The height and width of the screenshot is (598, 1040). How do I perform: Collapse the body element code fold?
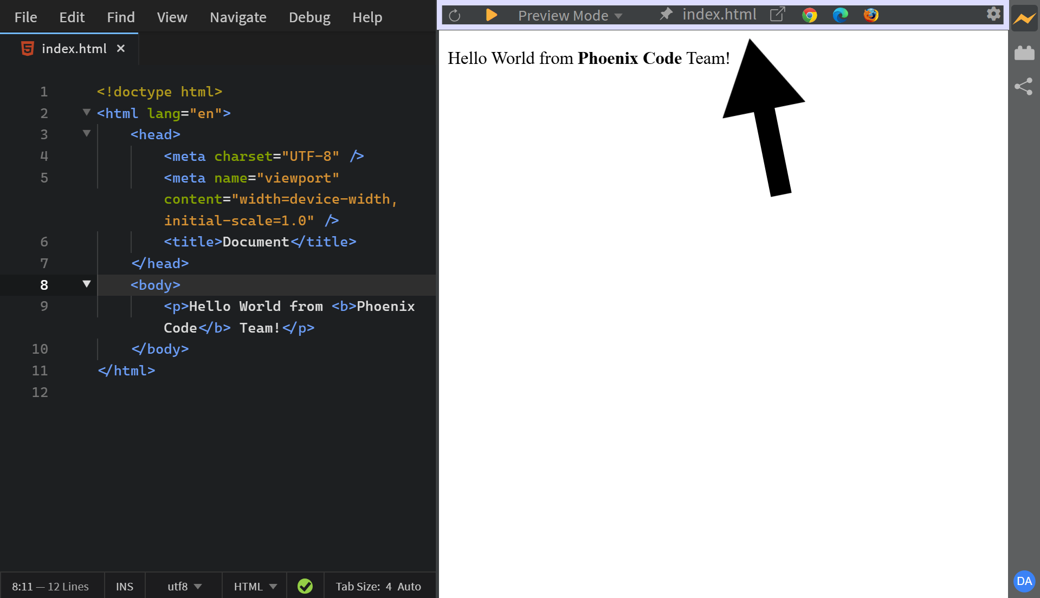pos(86,284)
